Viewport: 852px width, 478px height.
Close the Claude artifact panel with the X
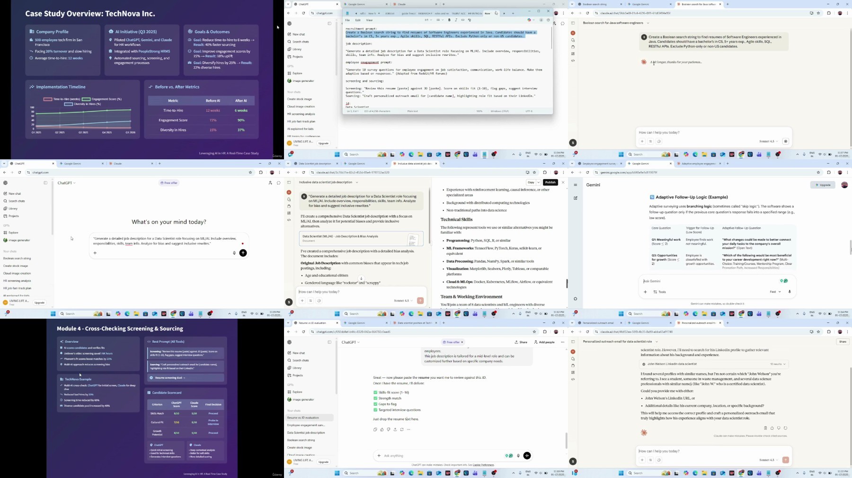click(x=563, y=183)
